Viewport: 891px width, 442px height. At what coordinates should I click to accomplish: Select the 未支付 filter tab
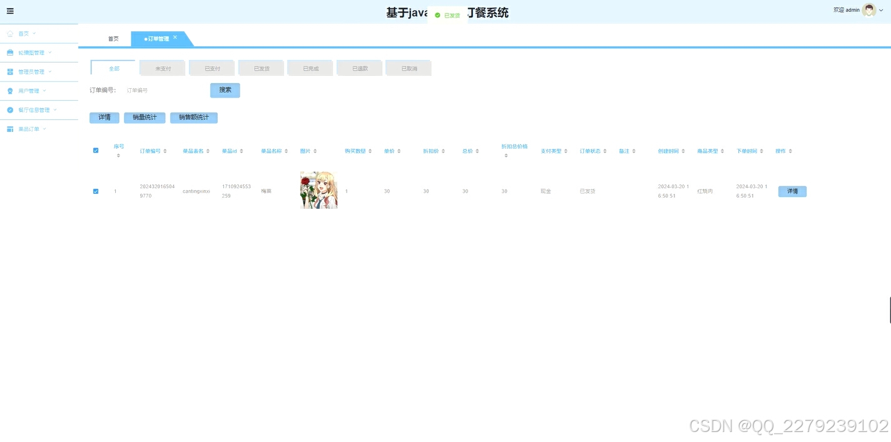pos(161,68)
